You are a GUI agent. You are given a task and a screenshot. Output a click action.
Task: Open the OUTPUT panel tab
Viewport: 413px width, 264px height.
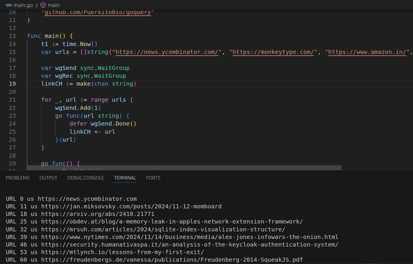pyautogui.click(x=48, y=178)
